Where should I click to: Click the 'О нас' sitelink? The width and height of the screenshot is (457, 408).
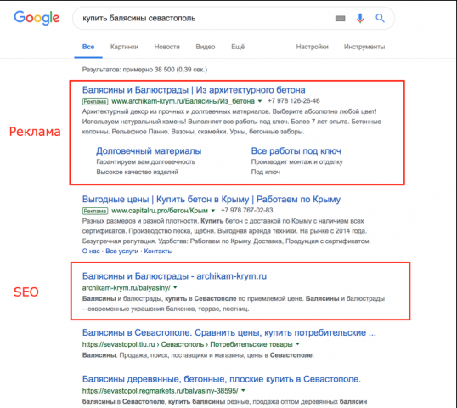pyautogui.click(x=91, y=251)
